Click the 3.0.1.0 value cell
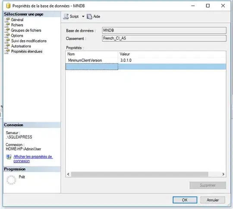This screenshot has height=209, width=233. click(172, 60)
